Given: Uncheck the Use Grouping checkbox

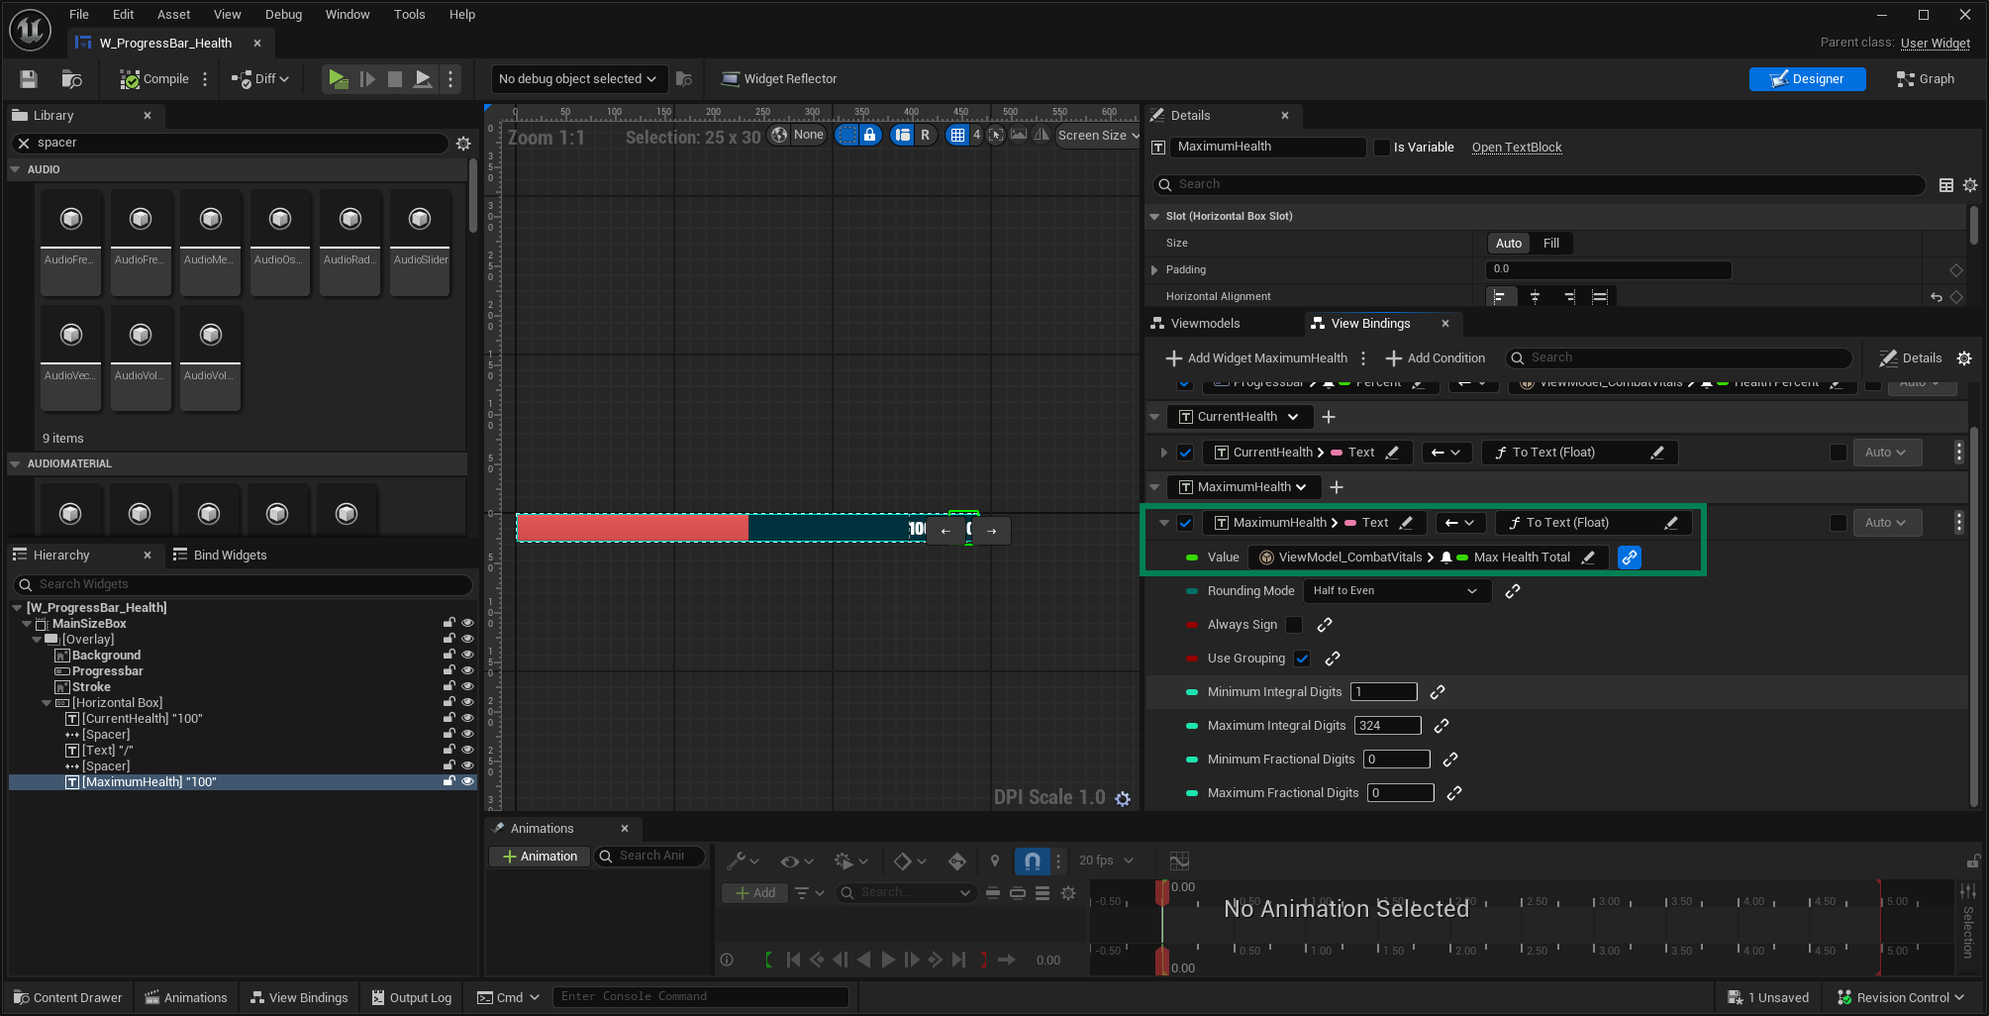Looking at the screenshot, I should [1302, 659].
